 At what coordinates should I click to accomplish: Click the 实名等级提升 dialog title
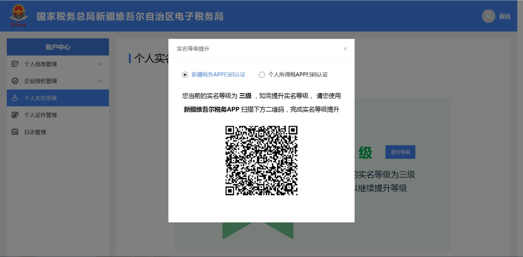point(193,49)
